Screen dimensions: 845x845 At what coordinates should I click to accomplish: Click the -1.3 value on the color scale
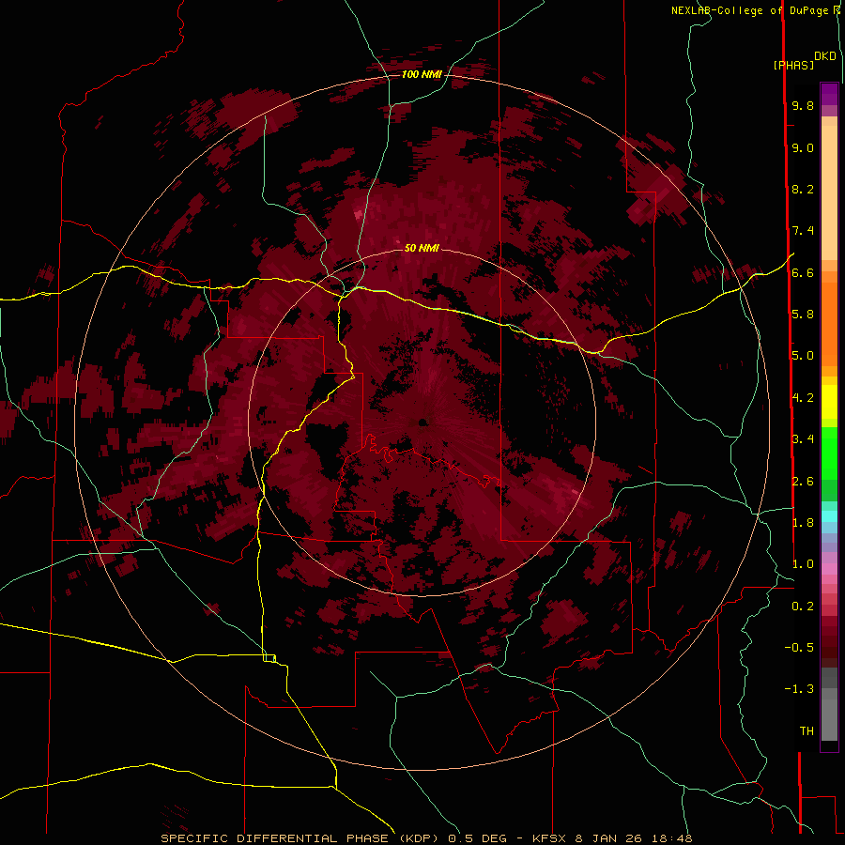click(x=799, y=689)
